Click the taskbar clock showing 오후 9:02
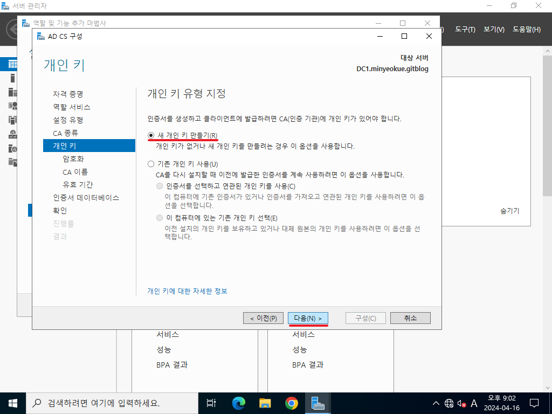552x414 pixels. pos(502,403)
